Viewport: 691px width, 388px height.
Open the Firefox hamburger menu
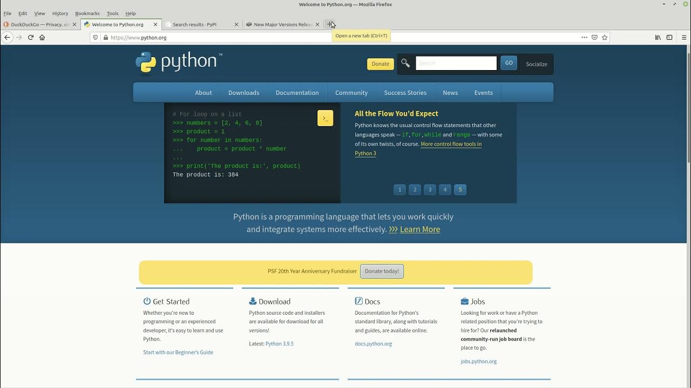(684, 37)
